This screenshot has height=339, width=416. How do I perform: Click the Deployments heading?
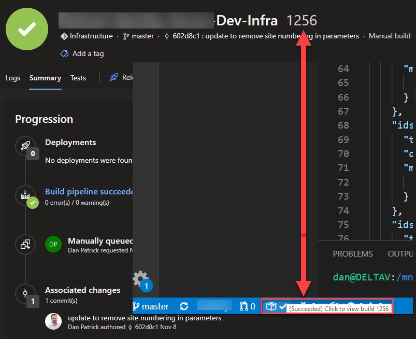point(70,143)
